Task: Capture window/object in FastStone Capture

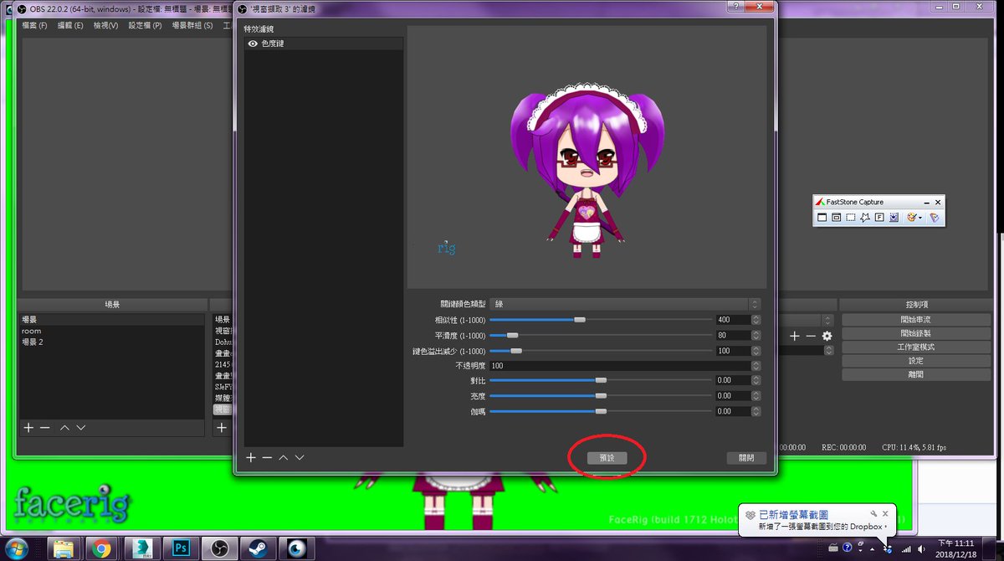Action: pos(836,218)
